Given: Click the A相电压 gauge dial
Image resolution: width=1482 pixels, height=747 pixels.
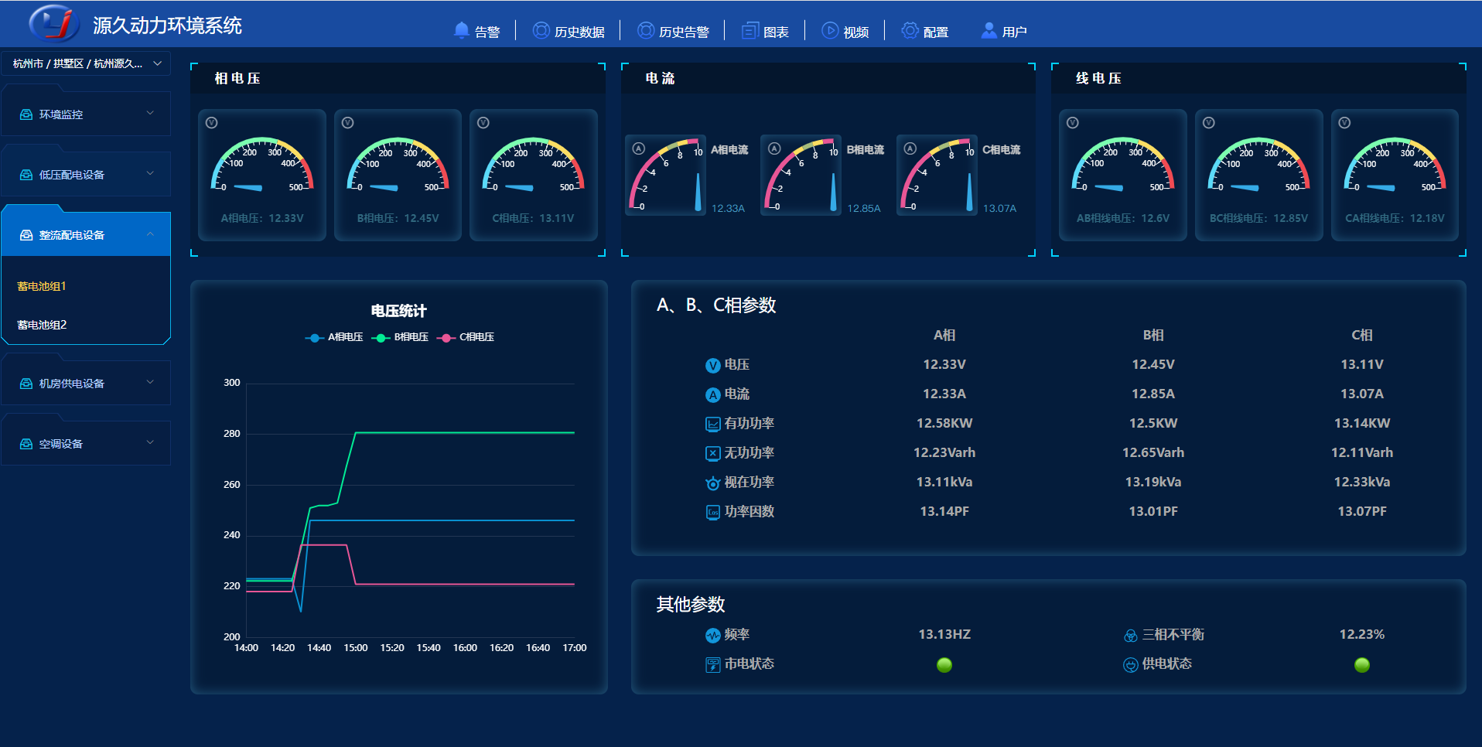Looking at the screenshot, I should [x=262, y=169].
